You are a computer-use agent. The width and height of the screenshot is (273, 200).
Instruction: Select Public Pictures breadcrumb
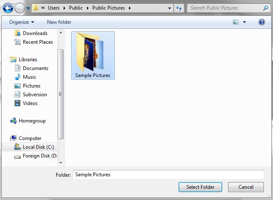(109, 8)
